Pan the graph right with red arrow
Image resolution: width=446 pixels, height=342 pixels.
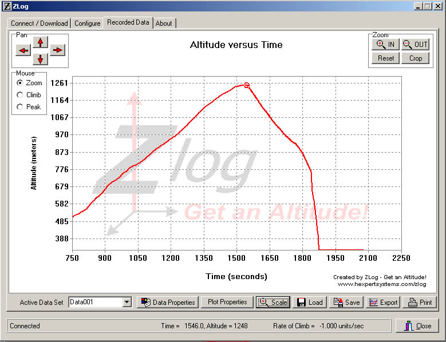pyautogui.click(x=57, y=50)
